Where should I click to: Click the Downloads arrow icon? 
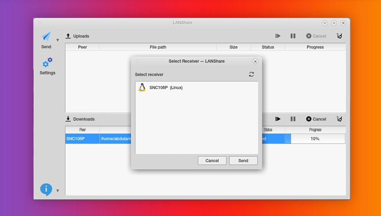[x=68, y=119]
